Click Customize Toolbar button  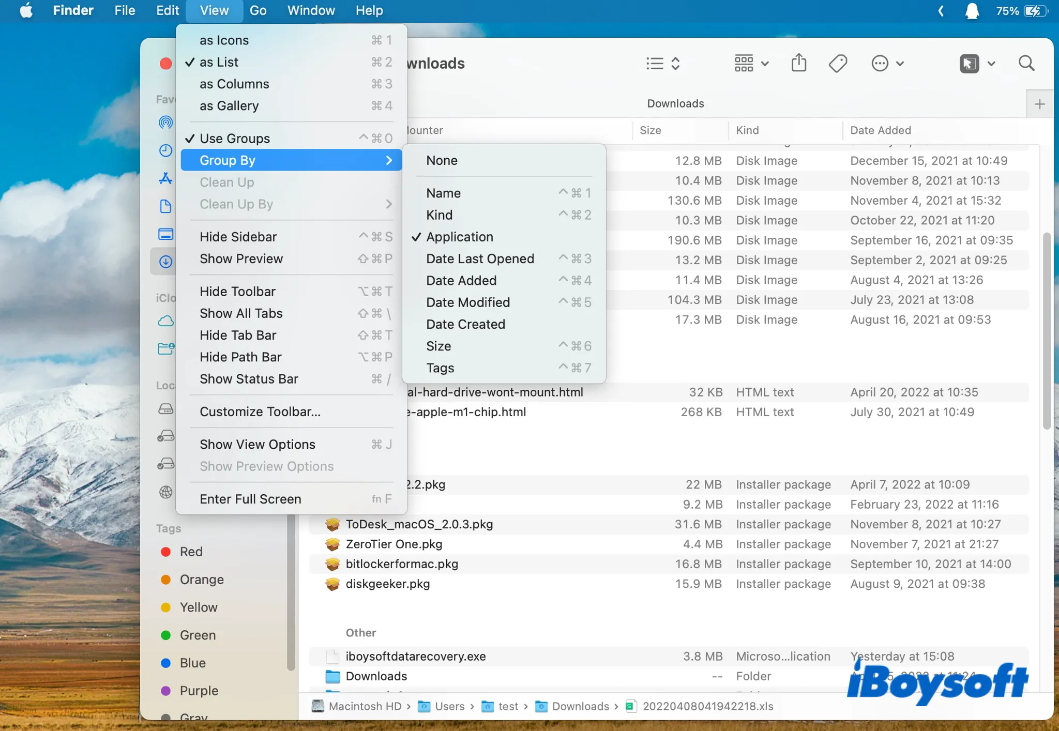[x=260, y=411]
